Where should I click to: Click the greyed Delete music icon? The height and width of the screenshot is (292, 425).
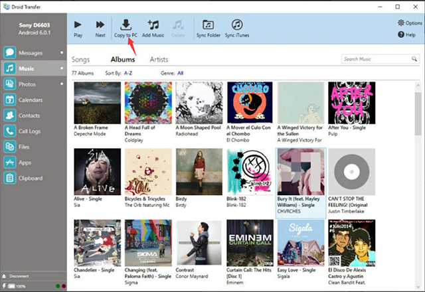pos(178,25)
